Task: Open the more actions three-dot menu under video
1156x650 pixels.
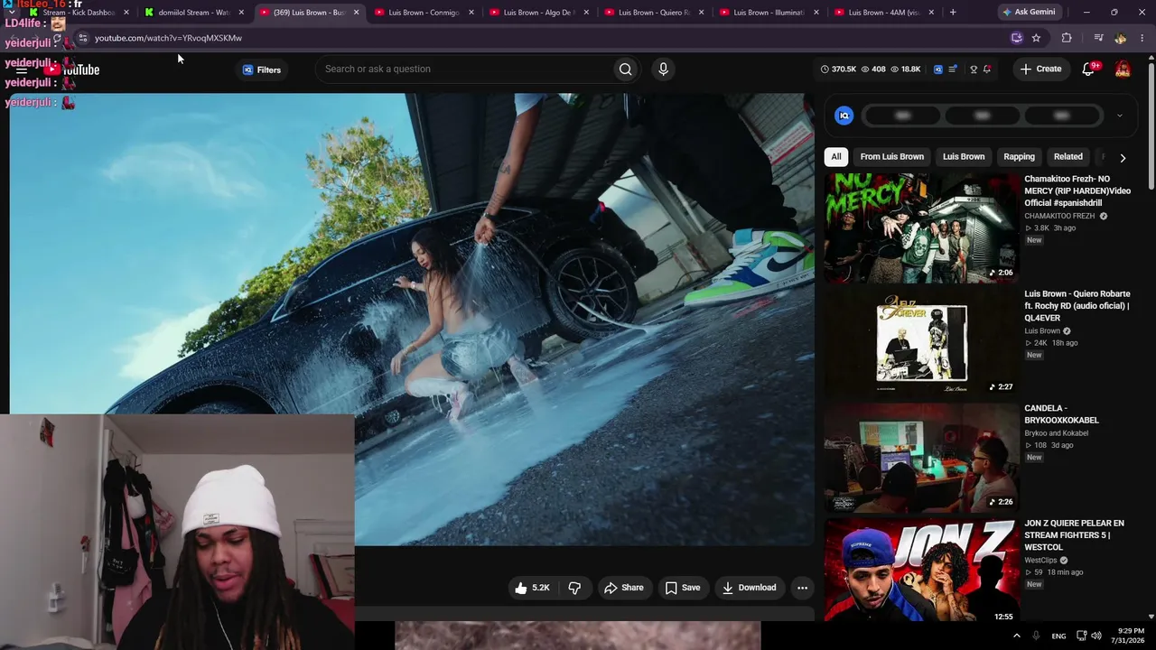Action: pyautogui.click(x=802, y=588)
